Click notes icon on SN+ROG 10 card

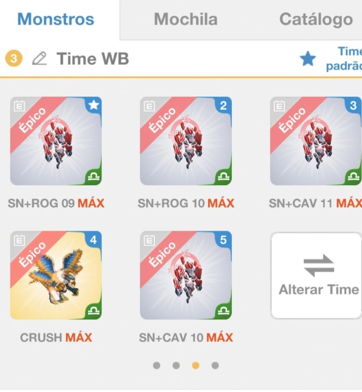[x=149, y=106]
